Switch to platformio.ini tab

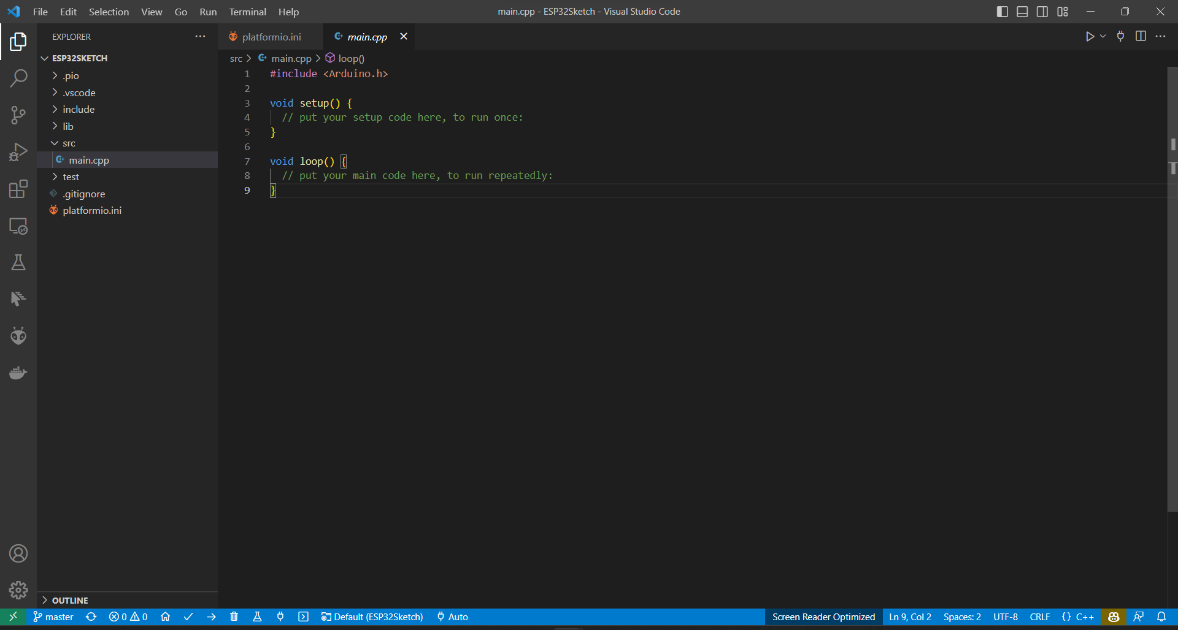point(271,37)
